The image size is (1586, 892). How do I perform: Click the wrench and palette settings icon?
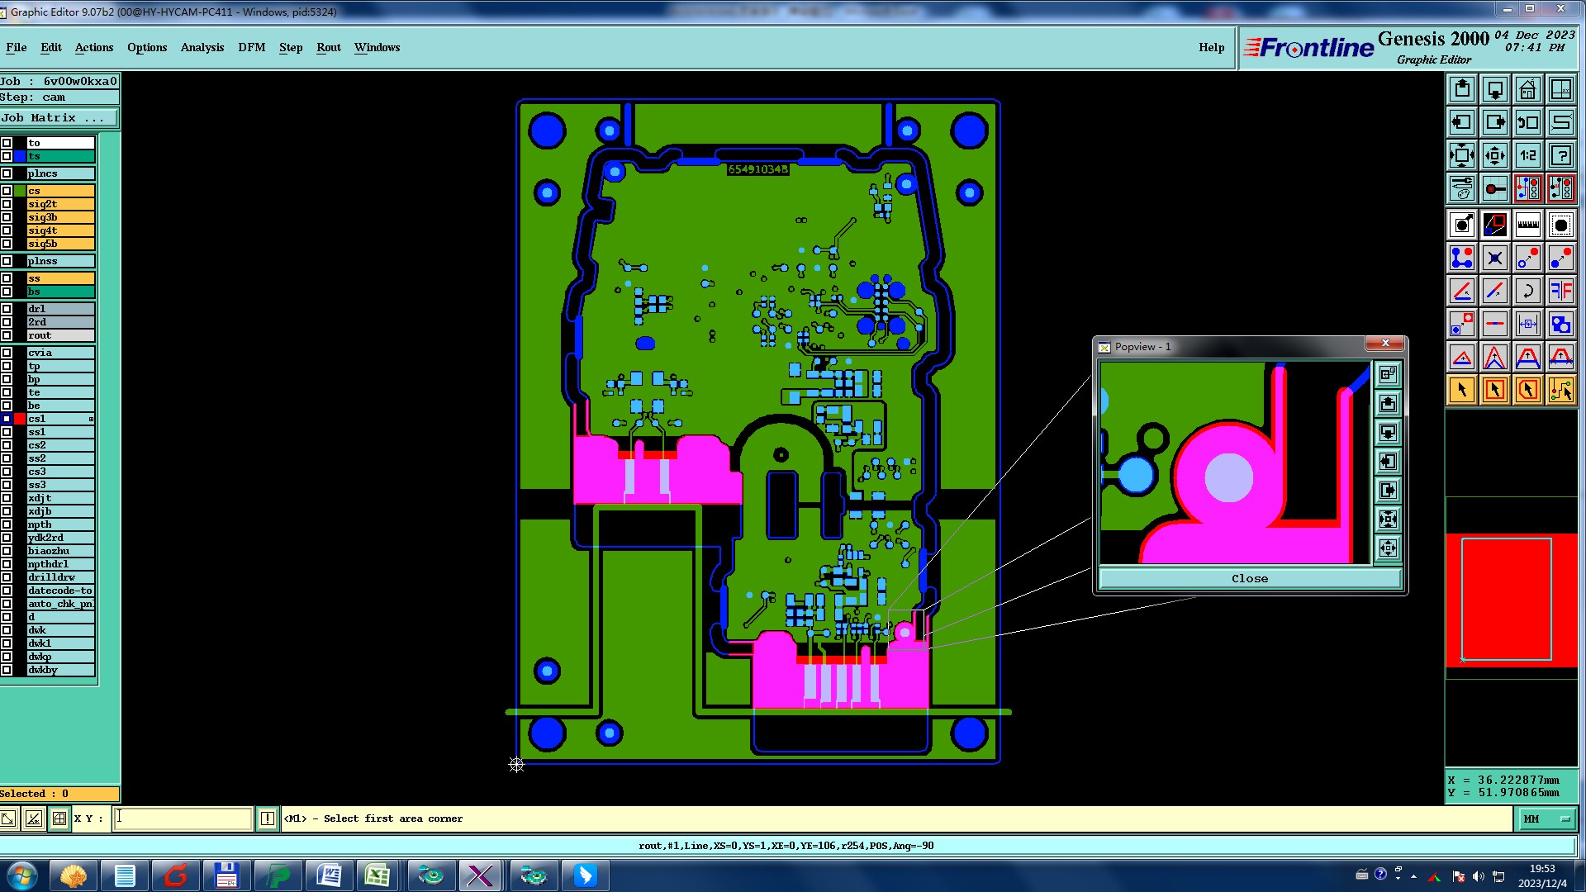(x=1461, y=189)
